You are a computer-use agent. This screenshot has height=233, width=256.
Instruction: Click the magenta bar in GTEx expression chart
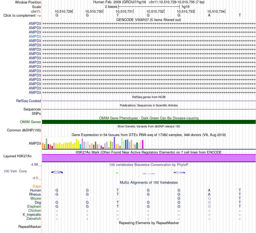coord(143,144)
